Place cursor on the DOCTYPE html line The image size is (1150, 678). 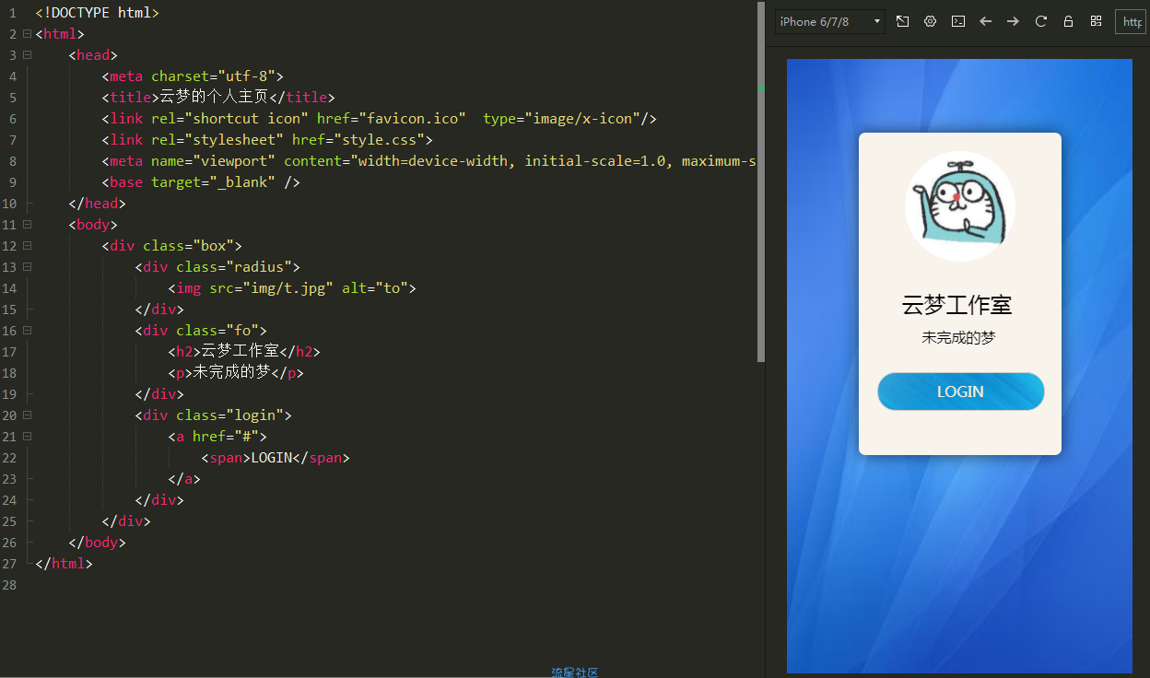coord(97,13)
